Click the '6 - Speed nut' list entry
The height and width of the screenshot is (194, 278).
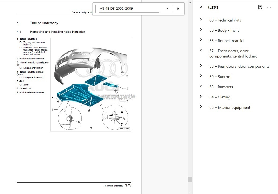(24, 88)
